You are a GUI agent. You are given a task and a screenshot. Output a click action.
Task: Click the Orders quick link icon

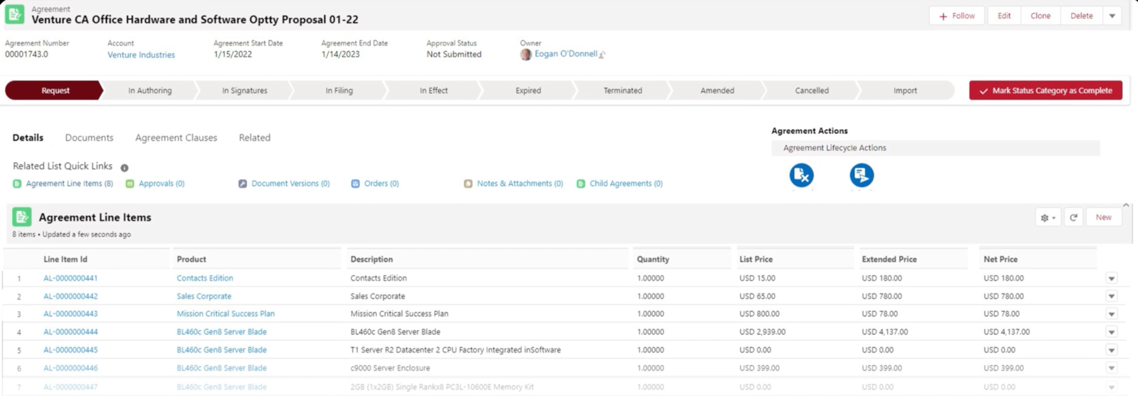[355, 184]
